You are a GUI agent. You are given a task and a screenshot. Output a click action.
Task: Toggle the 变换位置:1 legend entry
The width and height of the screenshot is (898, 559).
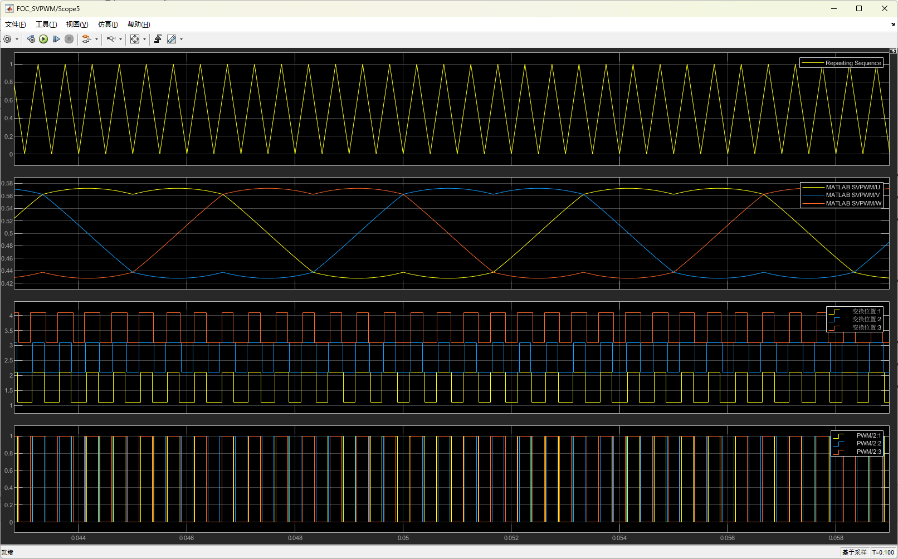click(855, 311)
